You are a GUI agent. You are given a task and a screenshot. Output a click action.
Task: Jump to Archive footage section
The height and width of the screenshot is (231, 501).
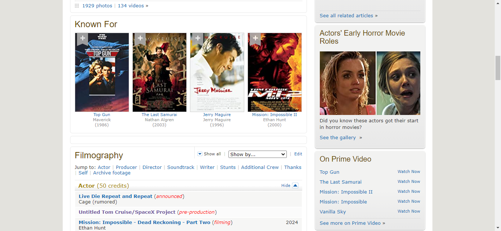pos(112,173)
